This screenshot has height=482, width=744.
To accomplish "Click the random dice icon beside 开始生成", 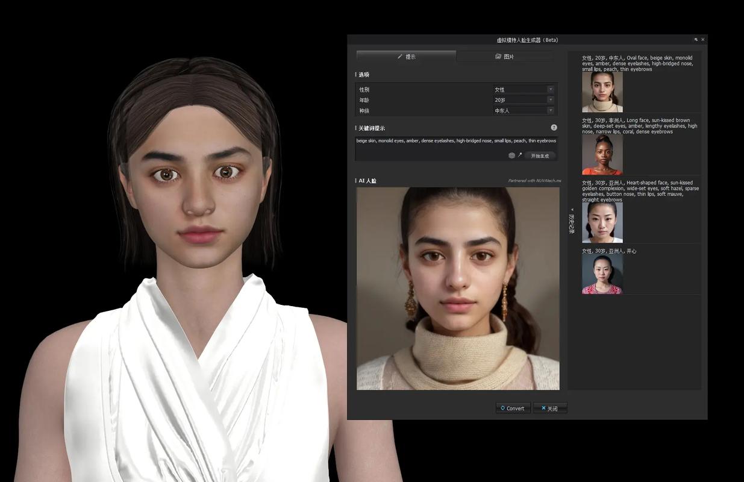I will pyautogui.click(x=511, y=155).
